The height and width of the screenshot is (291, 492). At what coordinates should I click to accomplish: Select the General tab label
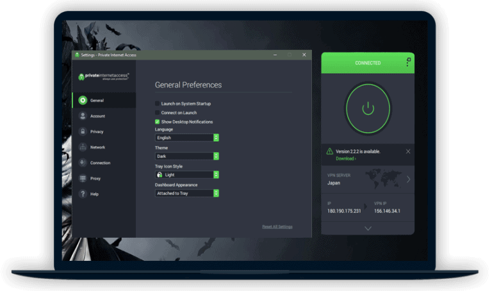pyautogui.click(x=97, y=101)
